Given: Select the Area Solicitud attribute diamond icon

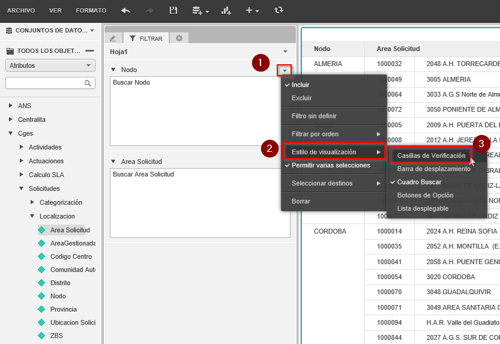Looking at the screenshot, I should [41, 230].
